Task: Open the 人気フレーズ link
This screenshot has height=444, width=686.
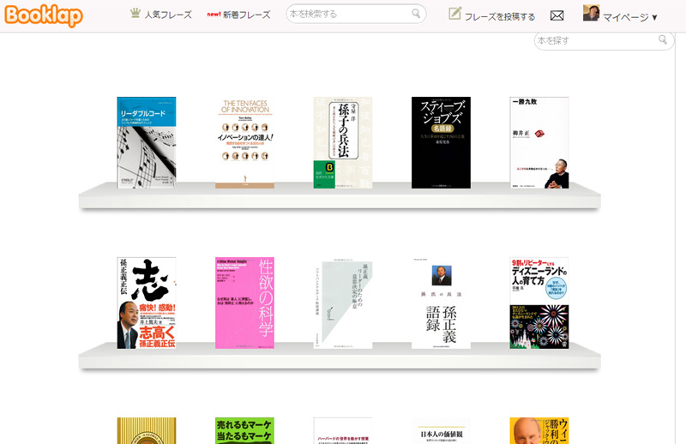Action: point(168,15)
